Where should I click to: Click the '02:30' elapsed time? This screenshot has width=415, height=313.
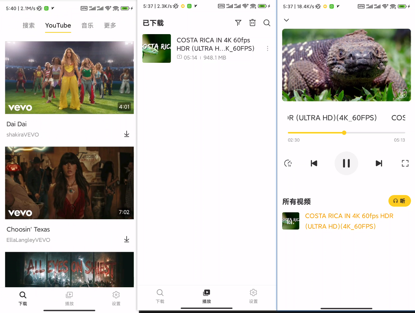pos(294,140)
